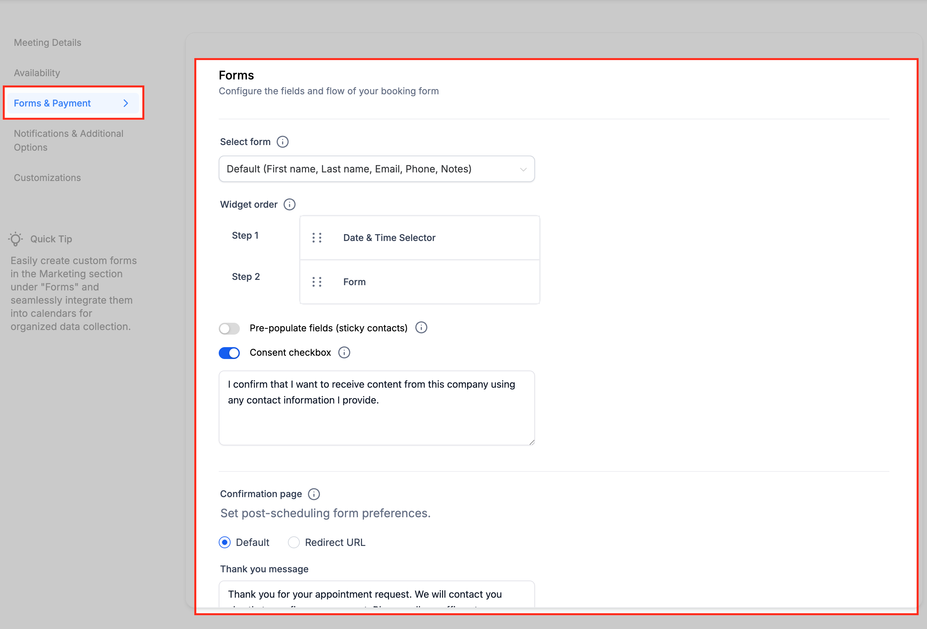
Task: Open the Select form dropdown
Action: pos(376,169)
